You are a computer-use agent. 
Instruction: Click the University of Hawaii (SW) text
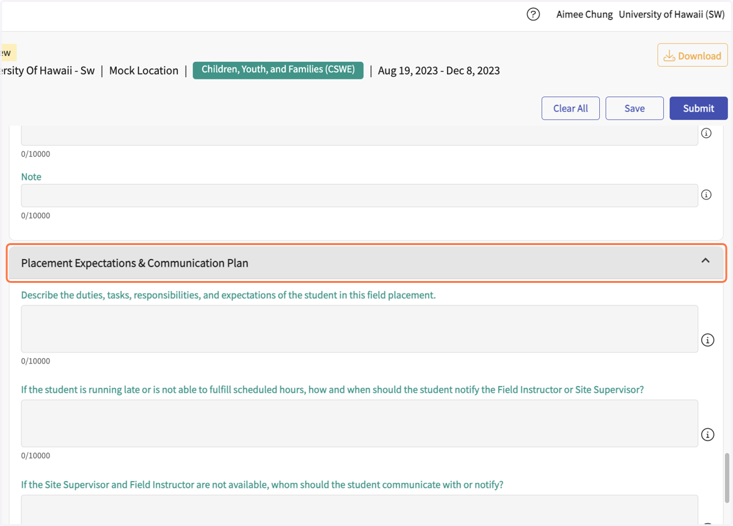(672, 15)
